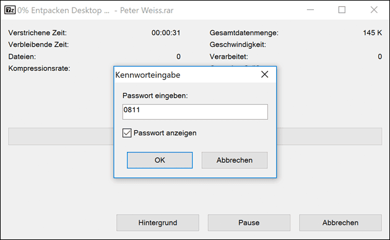Maximize the Entpacken window

pyautogui.click(x=342, y=10)
